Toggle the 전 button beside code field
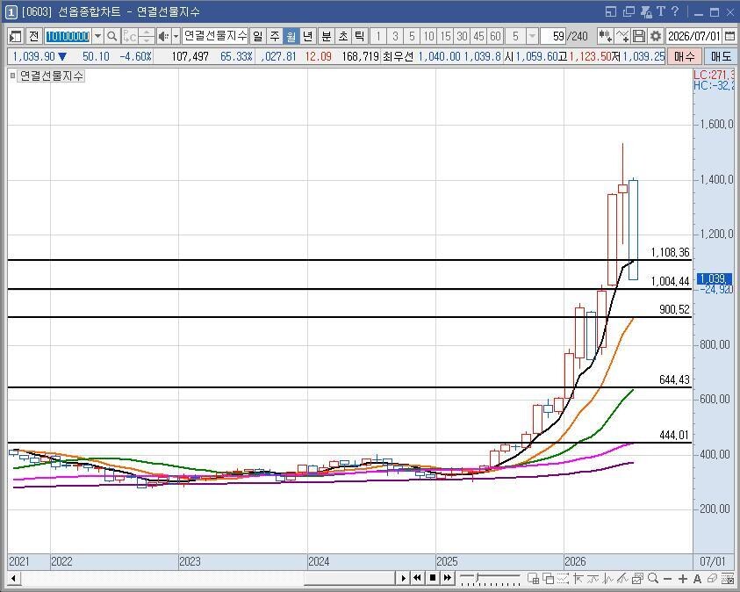Viewport: 740px width, 592px height. tap(33, 36)
